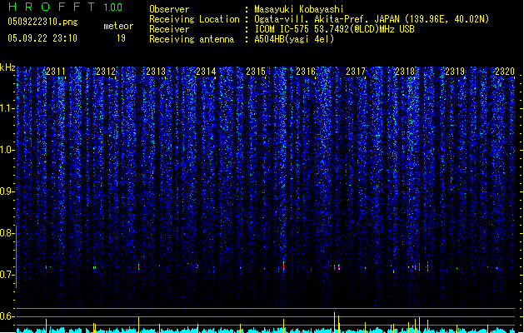Click the 'meteor' label

pos(118,26)
